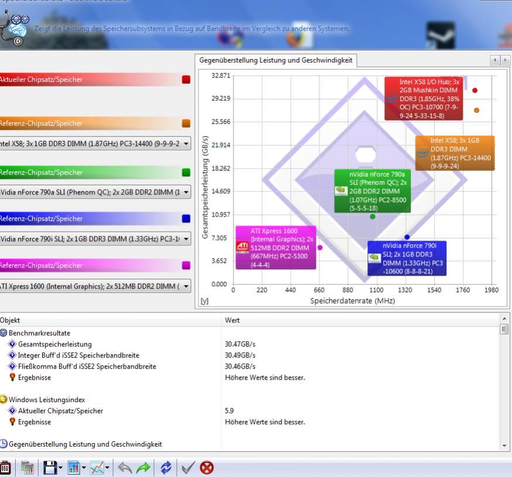Click the blue refresh arrows icon
This screenshot has height=477, width=512.
[x=166, y=468]
